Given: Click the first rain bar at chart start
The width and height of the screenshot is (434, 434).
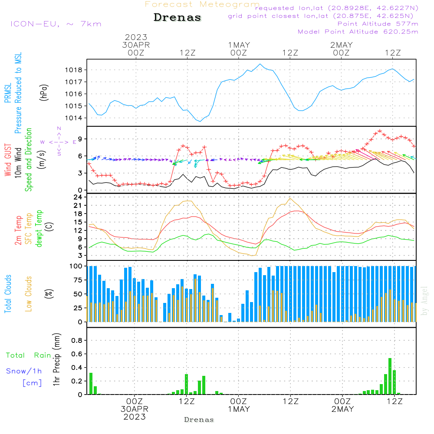Looking at the screenshot, I should pyautogui.click(x=91, y=383).
